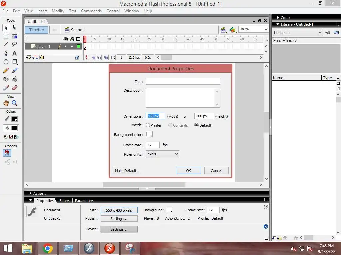Select the Subselection tool

tap(15, 27)
